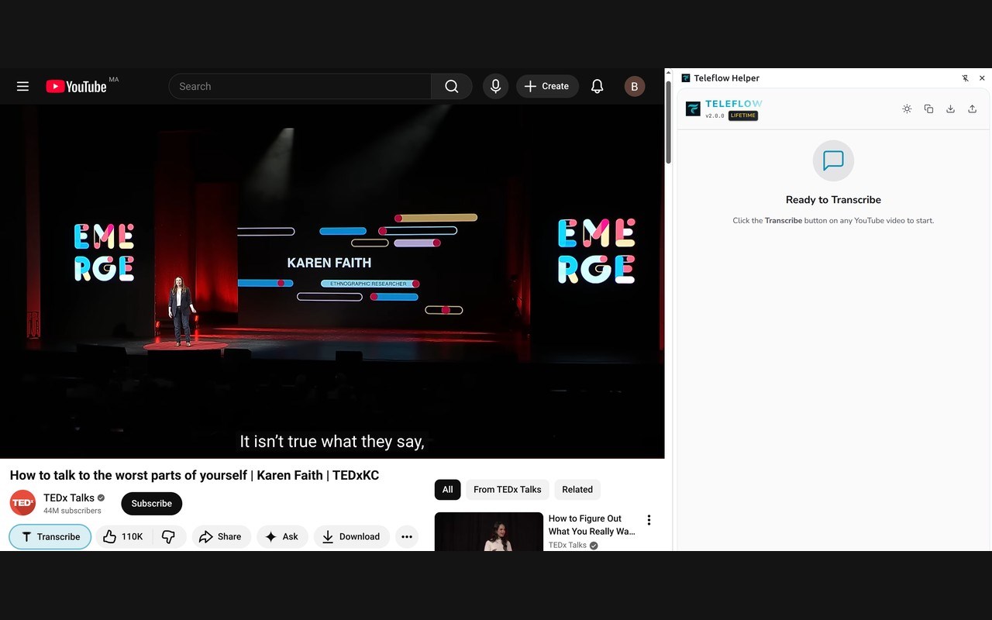Open options for the suggested video

point(649,520)
